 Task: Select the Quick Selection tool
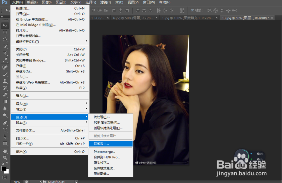[5, 46]
